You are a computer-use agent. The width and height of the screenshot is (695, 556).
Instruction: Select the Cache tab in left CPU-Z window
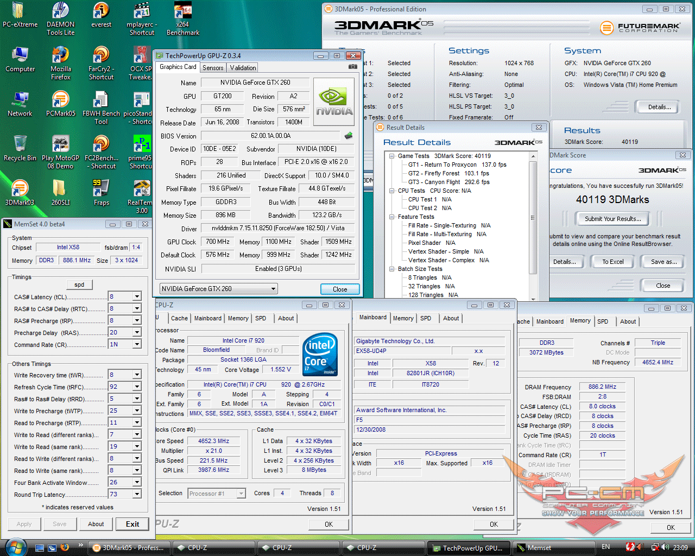(179, 319)
